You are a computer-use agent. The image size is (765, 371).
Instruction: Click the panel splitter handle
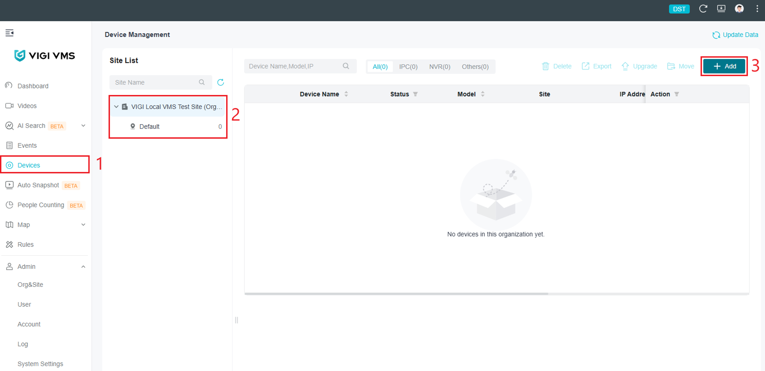coord(236,320)
